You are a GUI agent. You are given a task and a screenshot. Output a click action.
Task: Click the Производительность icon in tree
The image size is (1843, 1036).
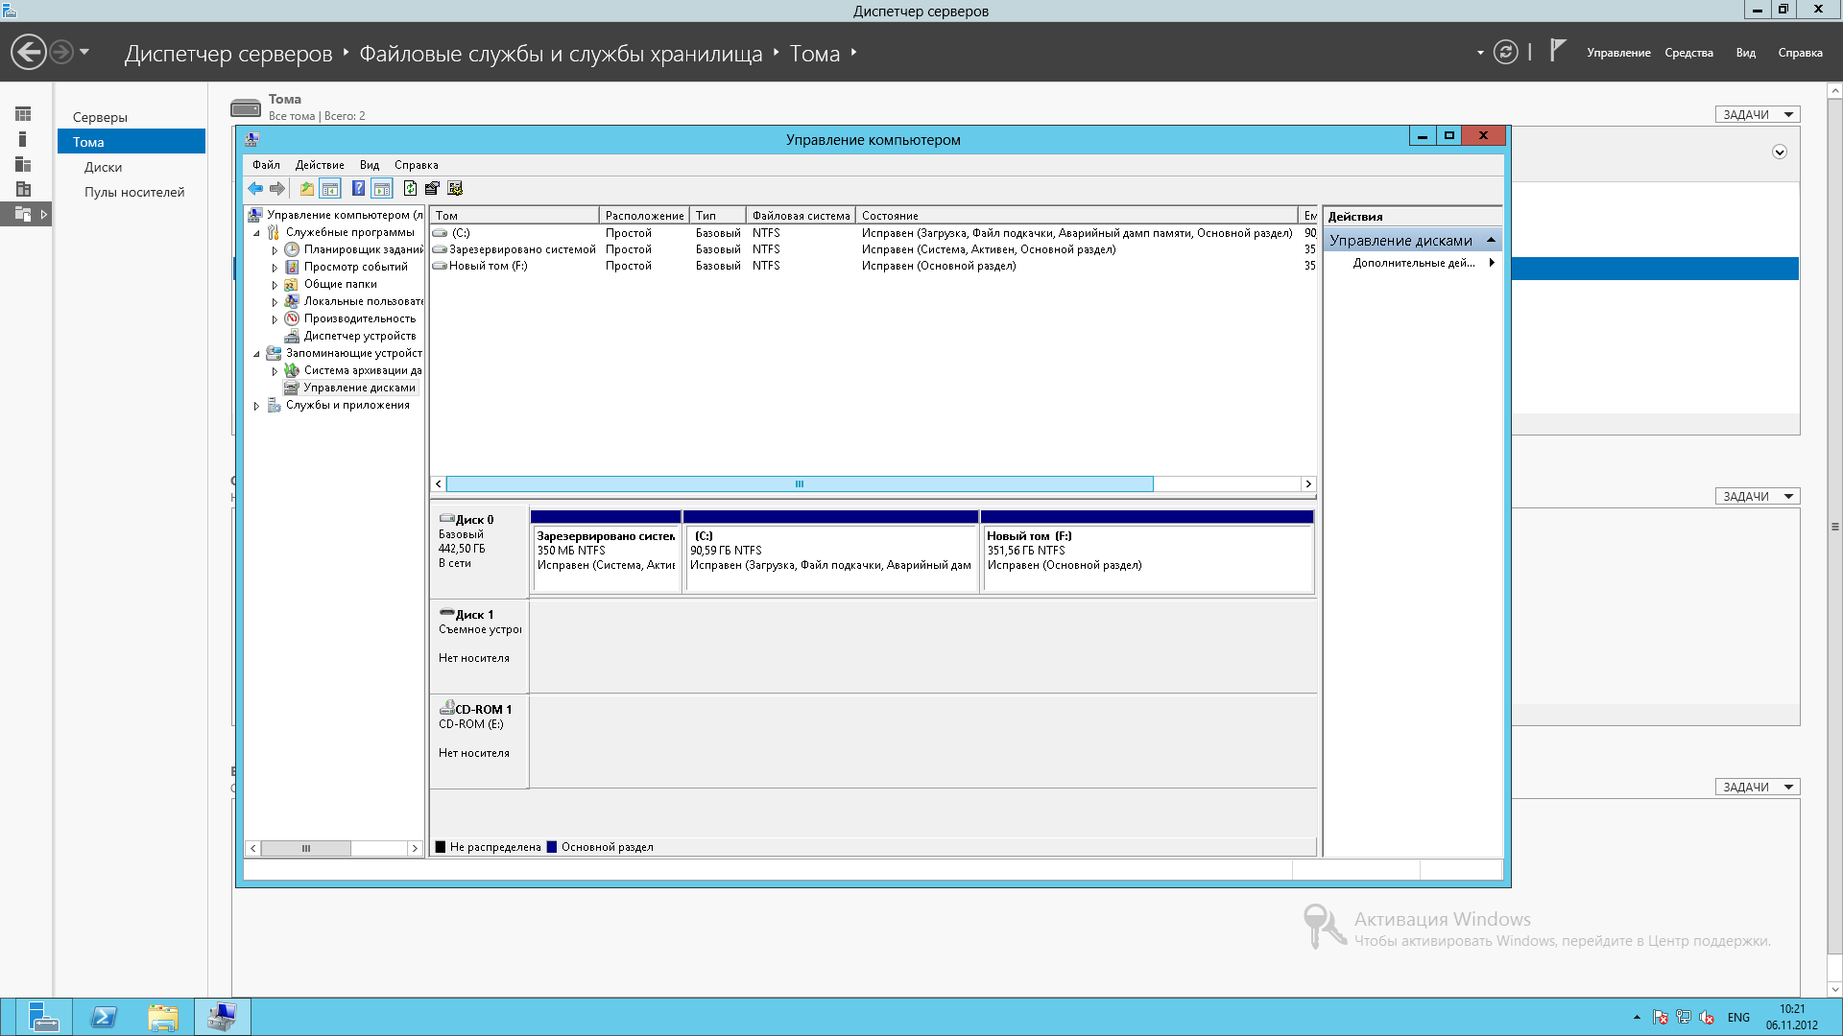coord(292,318)
